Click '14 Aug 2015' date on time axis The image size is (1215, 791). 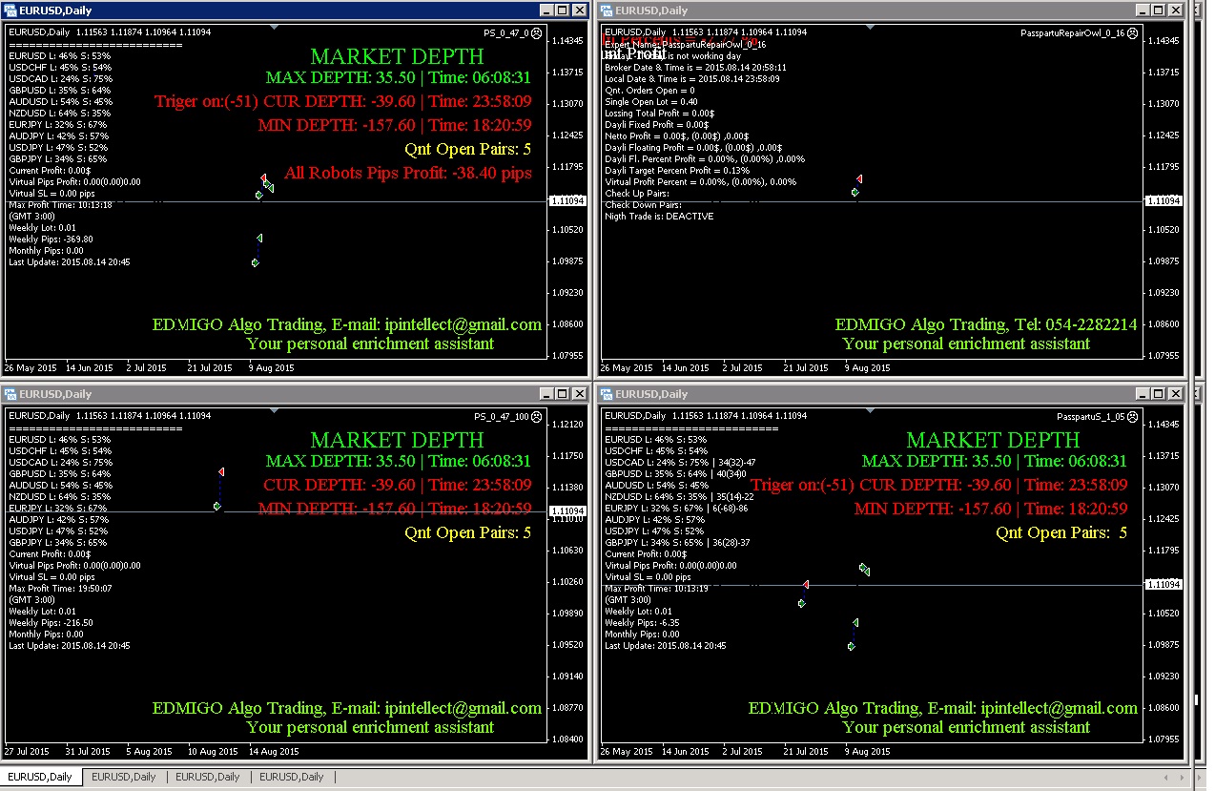click(x=274, y=751)
